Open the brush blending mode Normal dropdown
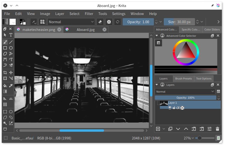225x146 pixels. (x=71, y=22)
